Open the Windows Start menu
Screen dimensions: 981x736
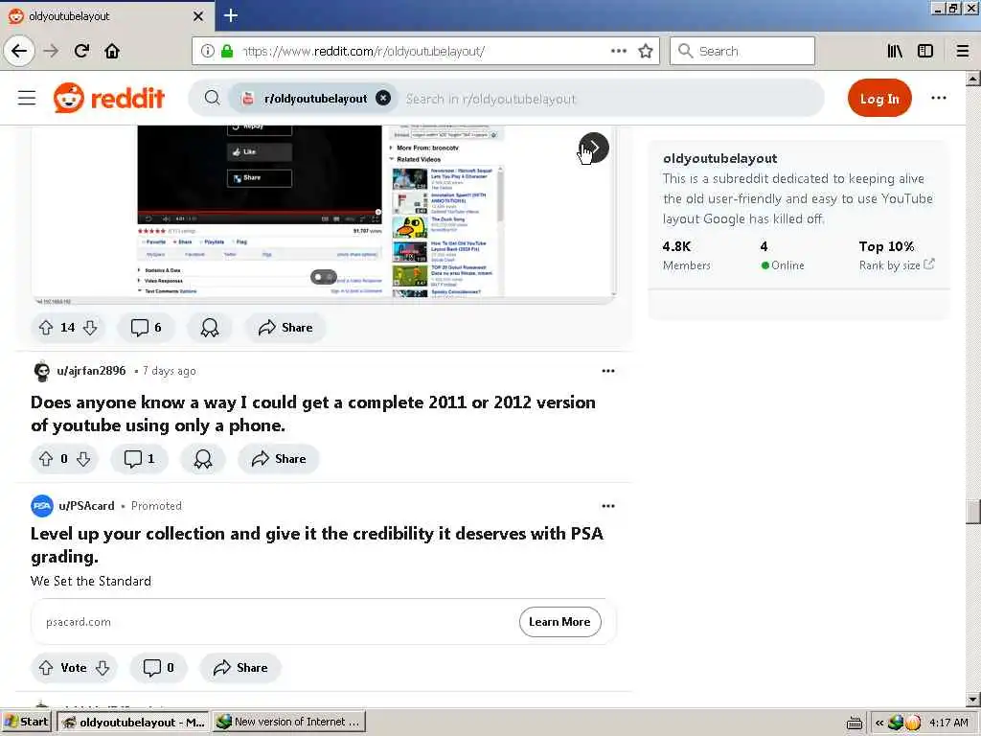(26, 722)
